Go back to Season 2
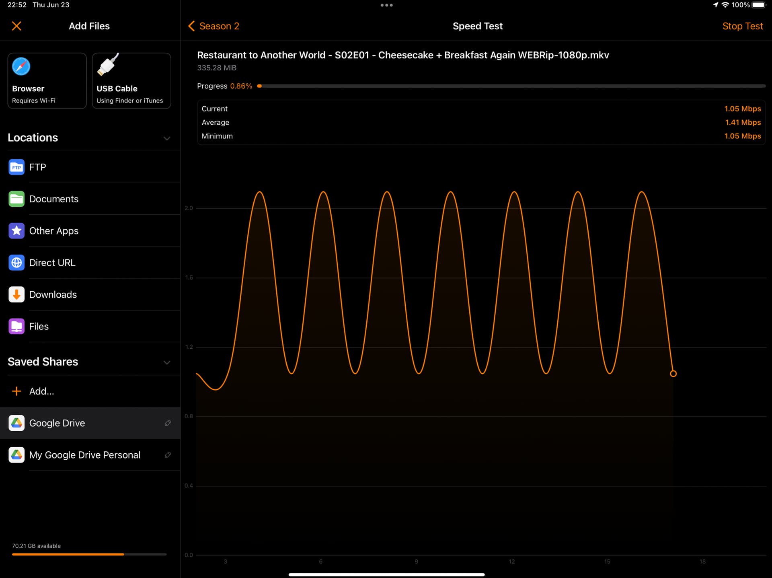Viewport: 772px width, 578px height. [214, 26]
